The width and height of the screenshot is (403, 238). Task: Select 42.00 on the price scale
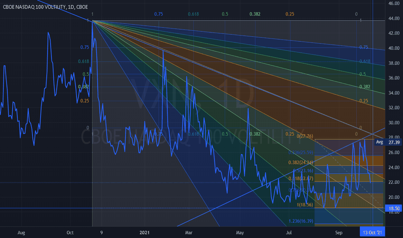pos(394,33)
